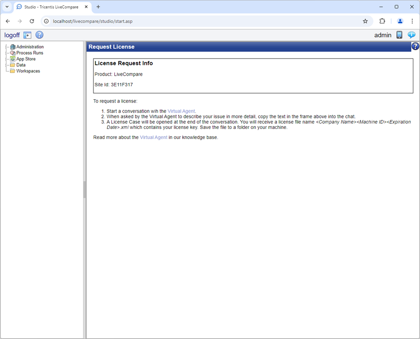
Task: Click inside the browser address bar
Action: (144, 21)
